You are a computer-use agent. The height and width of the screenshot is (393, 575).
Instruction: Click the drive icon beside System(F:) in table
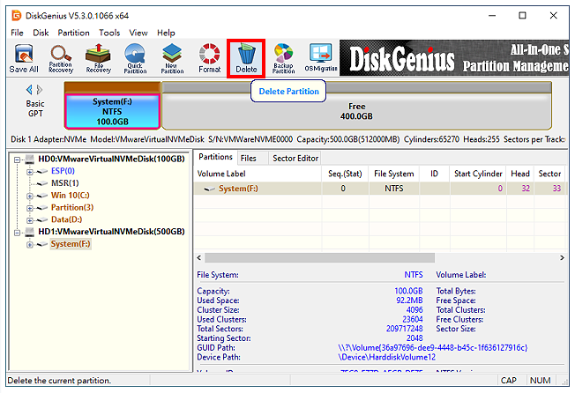[209, 189]
